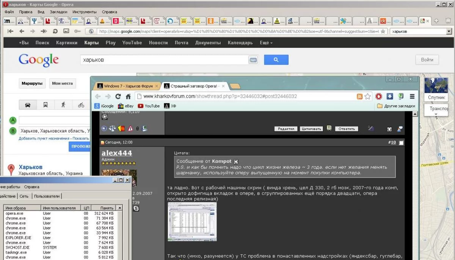Open the Opera extension icon in Chrome toolbar
The image size is (455, 260).
coord(378,96)
